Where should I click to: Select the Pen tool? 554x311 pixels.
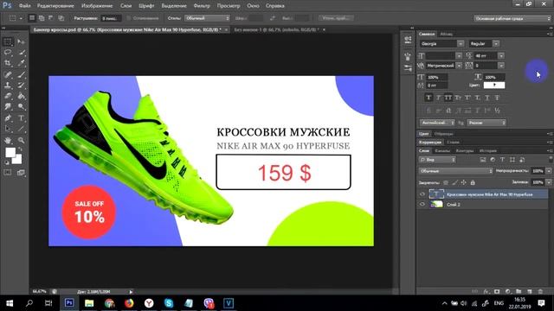coord(8,118)
